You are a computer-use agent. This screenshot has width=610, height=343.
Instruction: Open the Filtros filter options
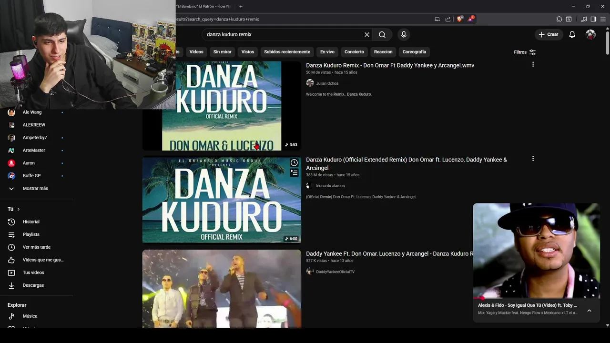tap(525, 52)
